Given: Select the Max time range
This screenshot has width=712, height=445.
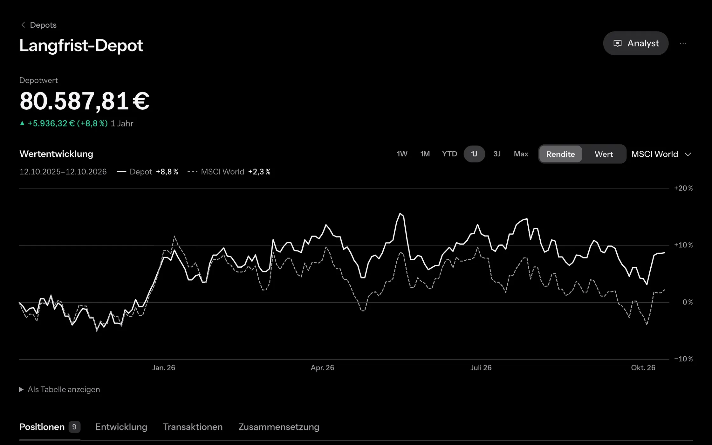Looking at the screenshot, I should 521,154.
